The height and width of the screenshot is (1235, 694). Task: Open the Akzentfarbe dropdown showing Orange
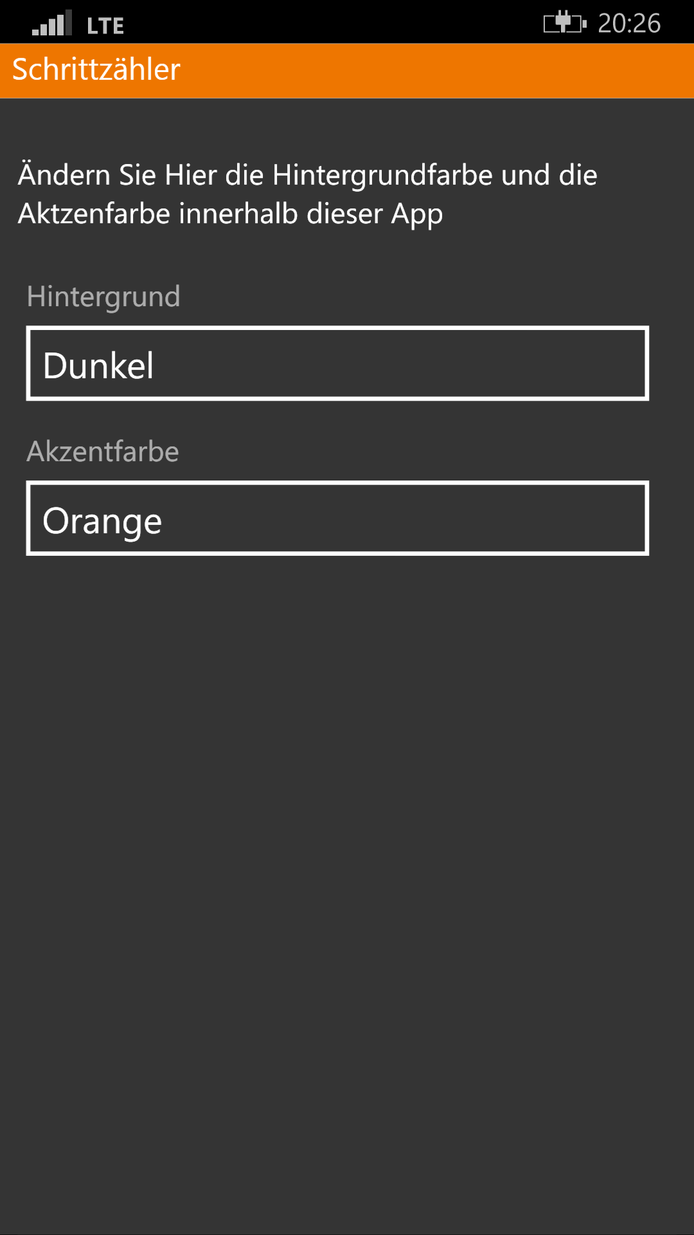[337, 518]
